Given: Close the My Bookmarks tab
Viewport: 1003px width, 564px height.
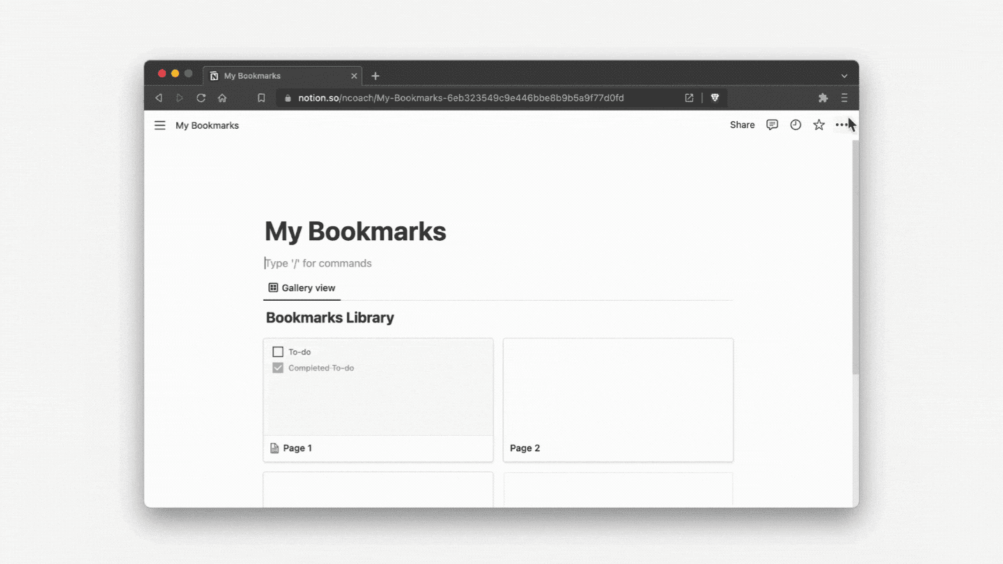Looking at the screenshot, I should tap(354, 76).
